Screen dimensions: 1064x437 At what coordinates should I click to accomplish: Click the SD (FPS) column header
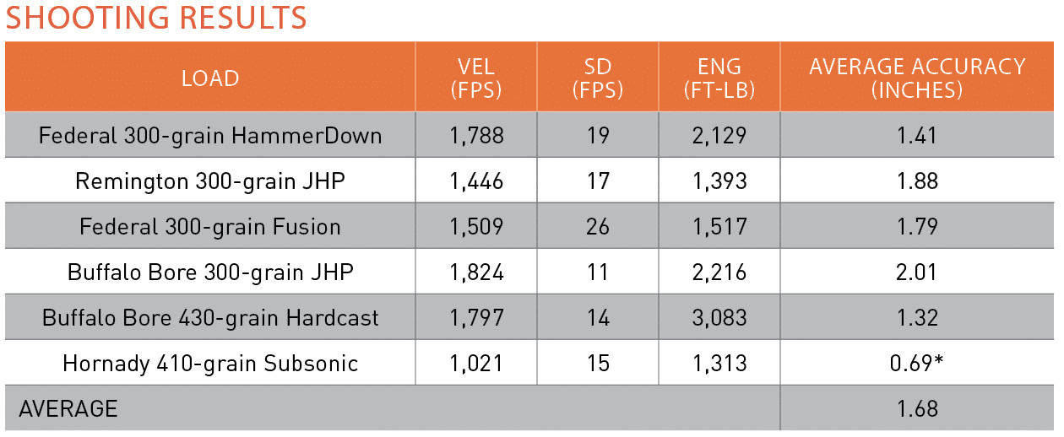tap(597, 78)
